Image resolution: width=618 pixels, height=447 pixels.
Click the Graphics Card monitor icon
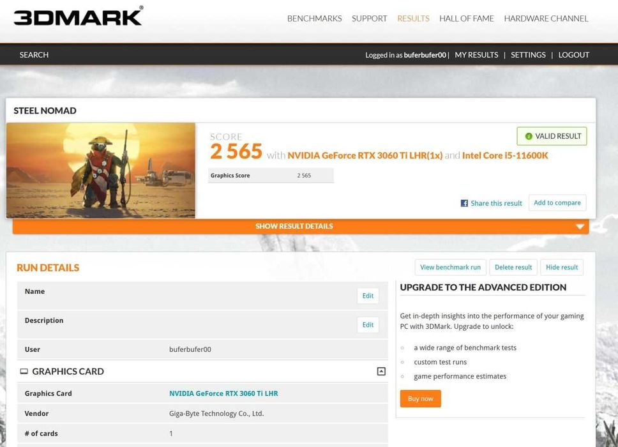[24, 371]
